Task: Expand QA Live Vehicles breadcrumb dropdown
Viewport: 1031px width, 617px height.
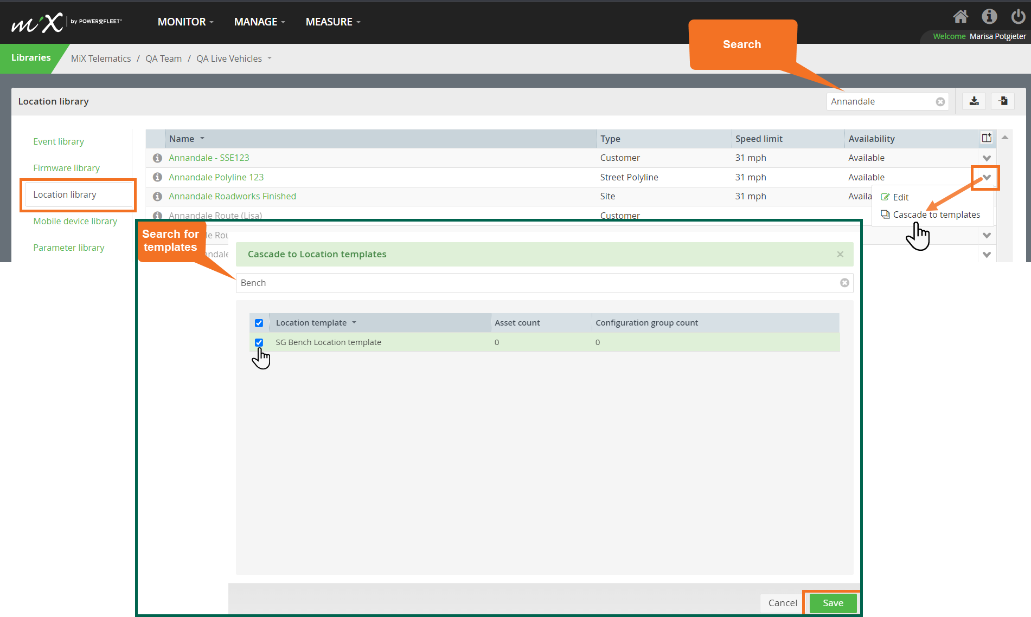Action: [x=270, y=59]
